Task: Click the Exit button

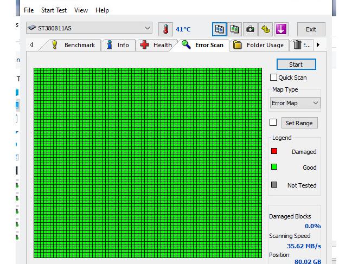Action: click(x=311, y=29)
